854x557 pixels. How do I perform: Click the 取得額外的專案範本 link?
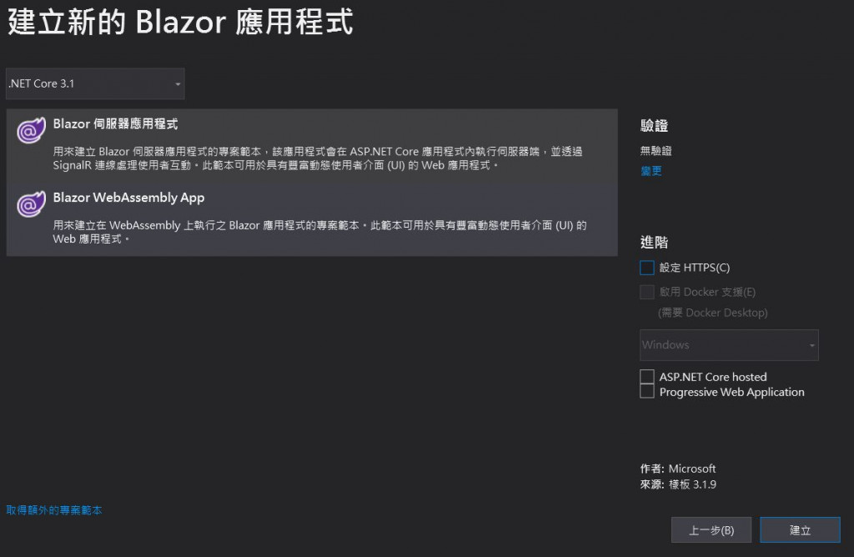(54, 510)
